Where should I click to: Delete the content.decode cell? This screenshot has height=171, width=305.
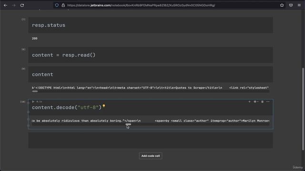point(262,102)
